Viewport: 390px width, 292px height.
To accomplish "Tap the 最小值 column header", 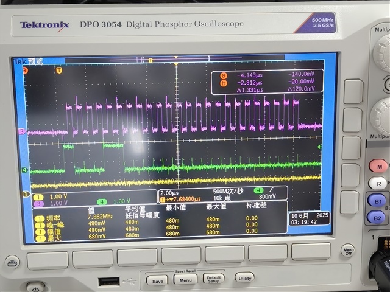I will (175, 207).
